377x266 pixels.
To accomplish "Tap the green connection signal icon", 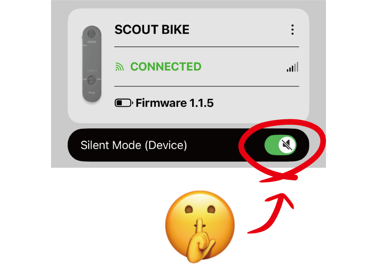I will pyautogui.click(x=120, y=67).
